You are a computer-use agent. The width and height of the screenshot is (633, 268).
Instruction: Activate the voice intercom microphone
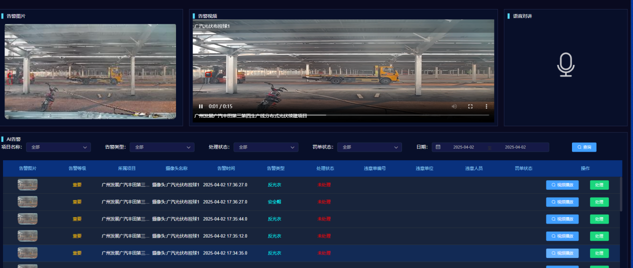565,65
